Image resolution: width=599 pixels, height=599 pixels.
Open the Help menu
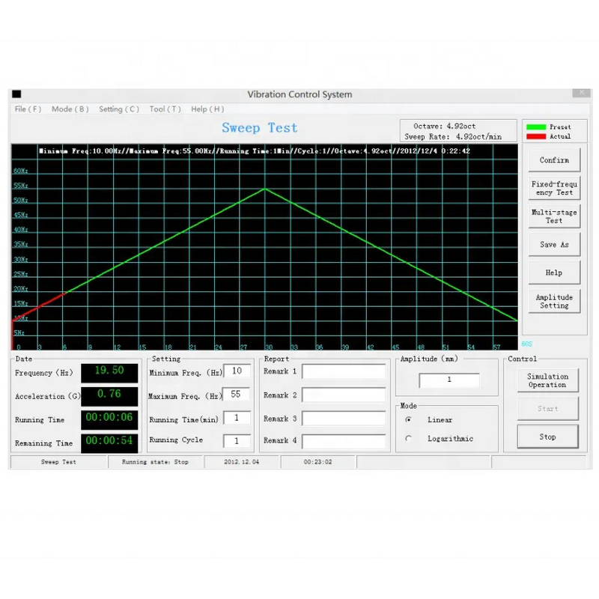207,109
